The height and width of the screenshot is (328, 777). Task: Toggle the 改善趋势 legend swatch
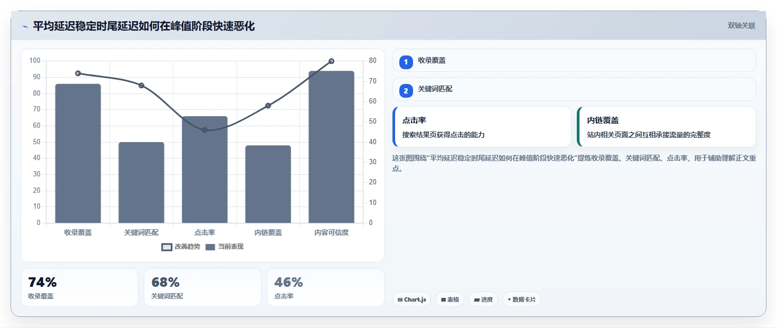coord(167,247)
